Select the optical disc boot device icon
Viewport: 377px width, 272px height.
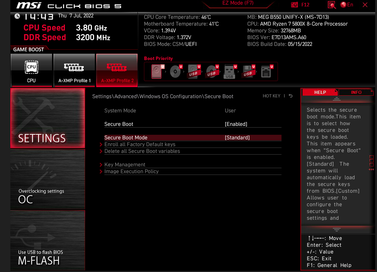(176, 71)
